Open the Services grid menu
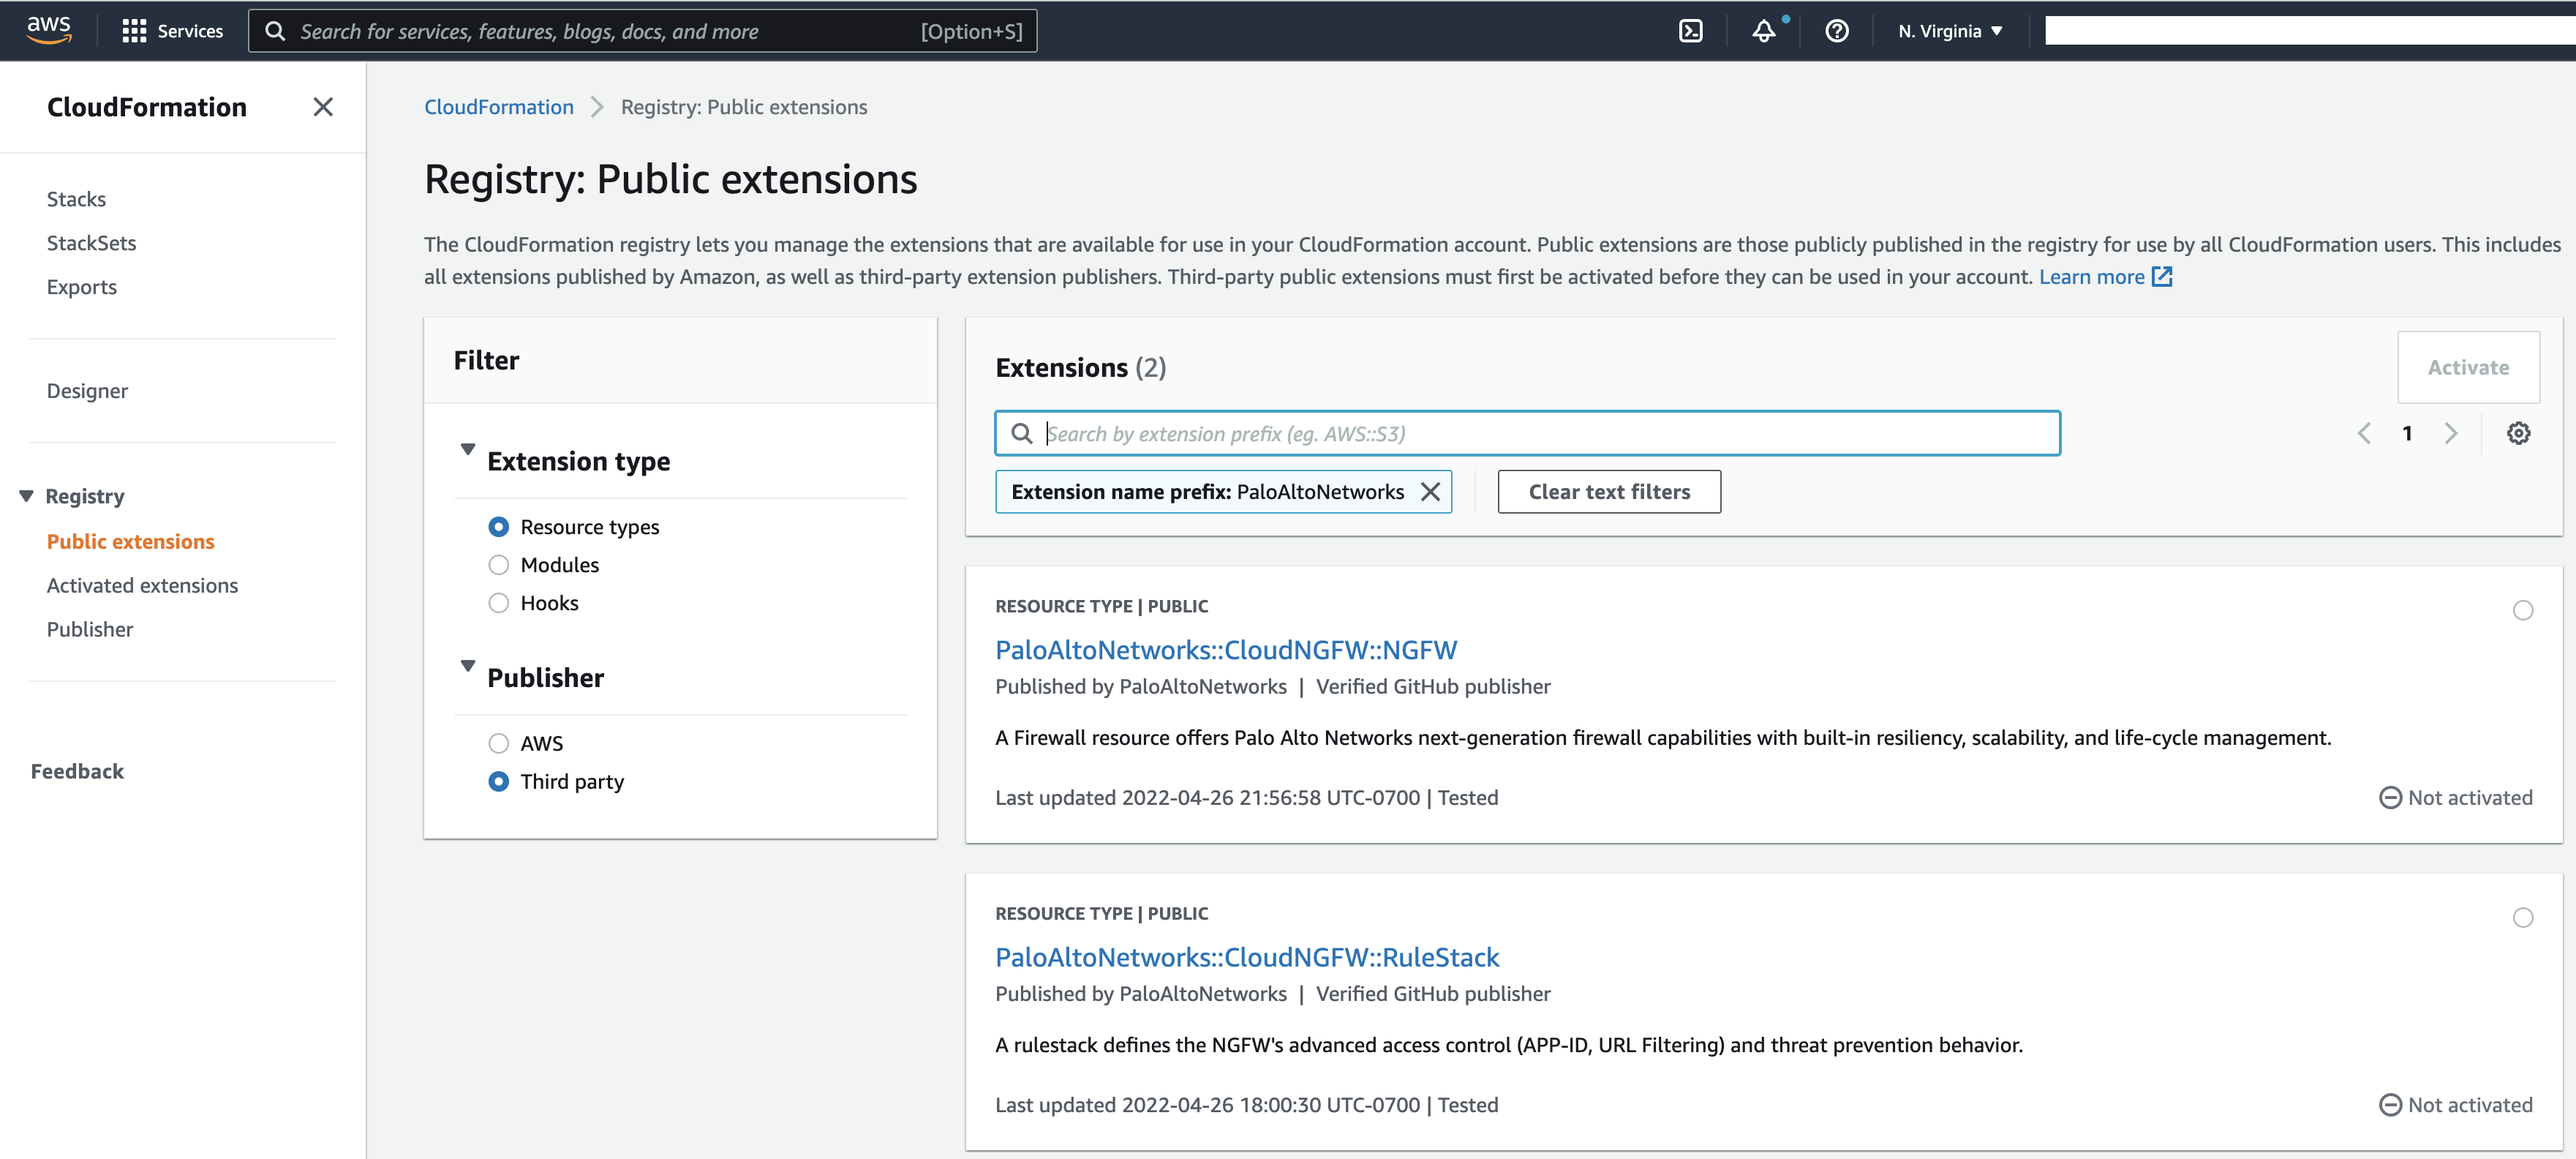Image resolution: width=2576 pixels, height=1159 pixels. (x=172, y=31)
